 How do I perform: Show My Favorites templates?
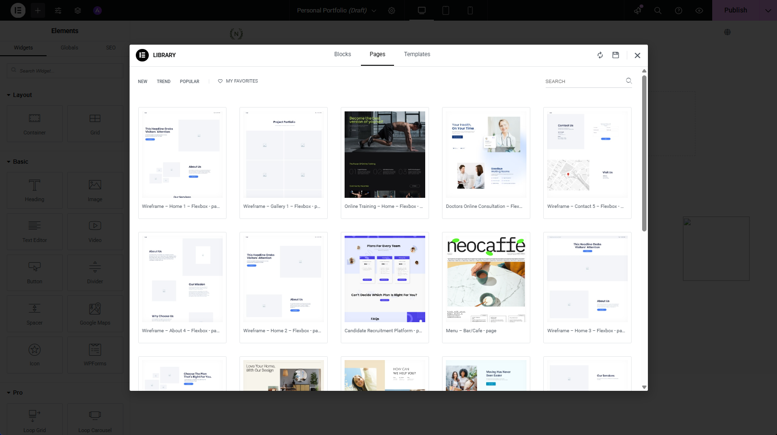point(238,81)
